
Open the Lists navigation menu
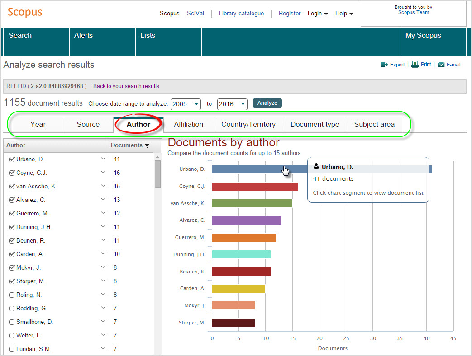[168, 42]
